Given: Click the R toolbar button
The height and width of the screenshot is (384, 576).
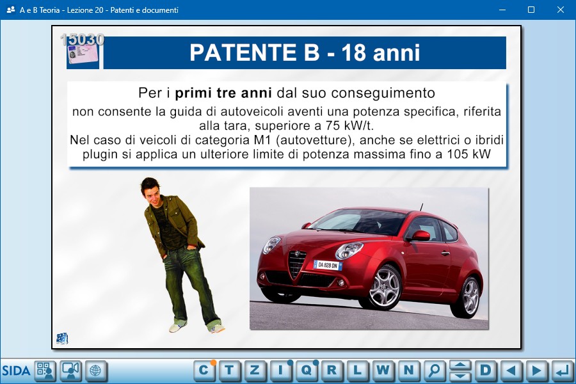Looking at the screenshot, I should [x=332, y=370].
